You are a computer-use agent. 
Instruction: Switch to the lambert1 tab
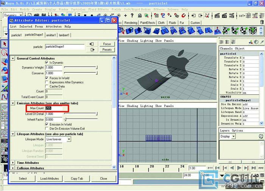pyautogui.click(x=64, y=35)
